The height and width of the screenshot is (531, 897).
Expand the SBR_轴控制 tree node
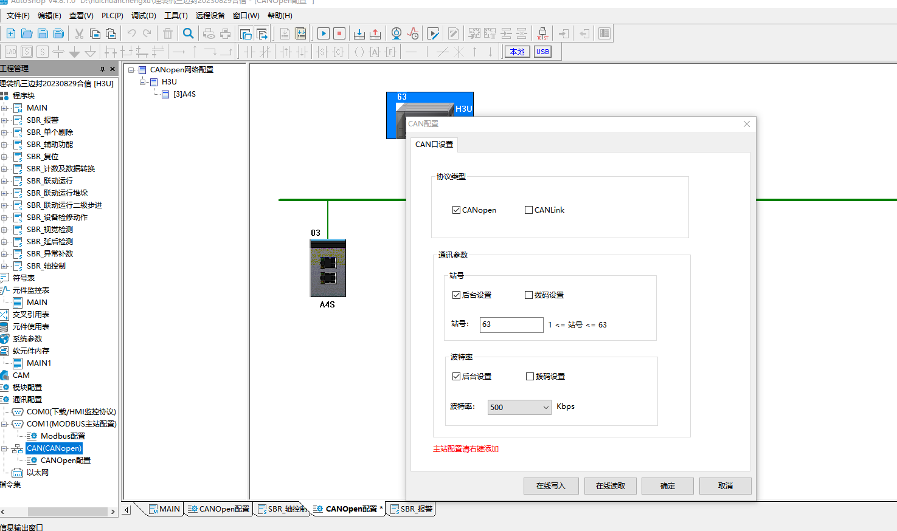click(4, 266)
